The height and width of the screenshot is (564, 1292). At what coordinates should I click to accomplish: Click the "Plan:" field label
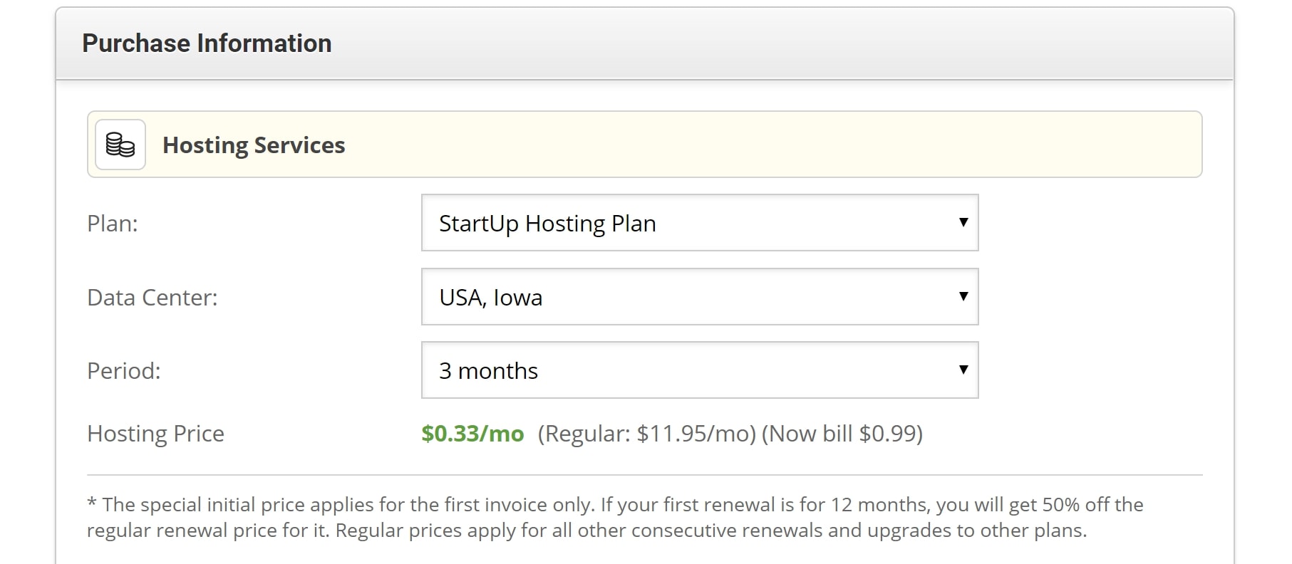tap(113, 224)
